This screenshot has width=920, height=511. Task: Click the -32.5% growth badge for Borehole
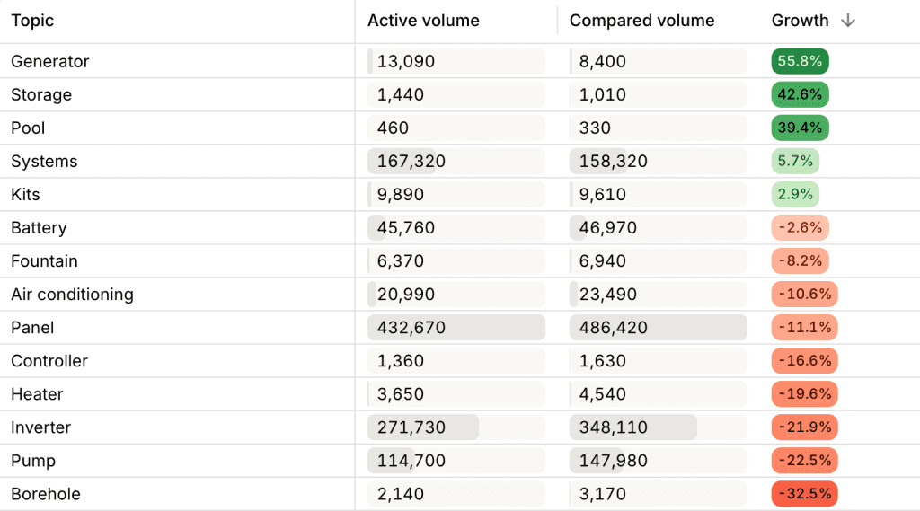(804, 493)
